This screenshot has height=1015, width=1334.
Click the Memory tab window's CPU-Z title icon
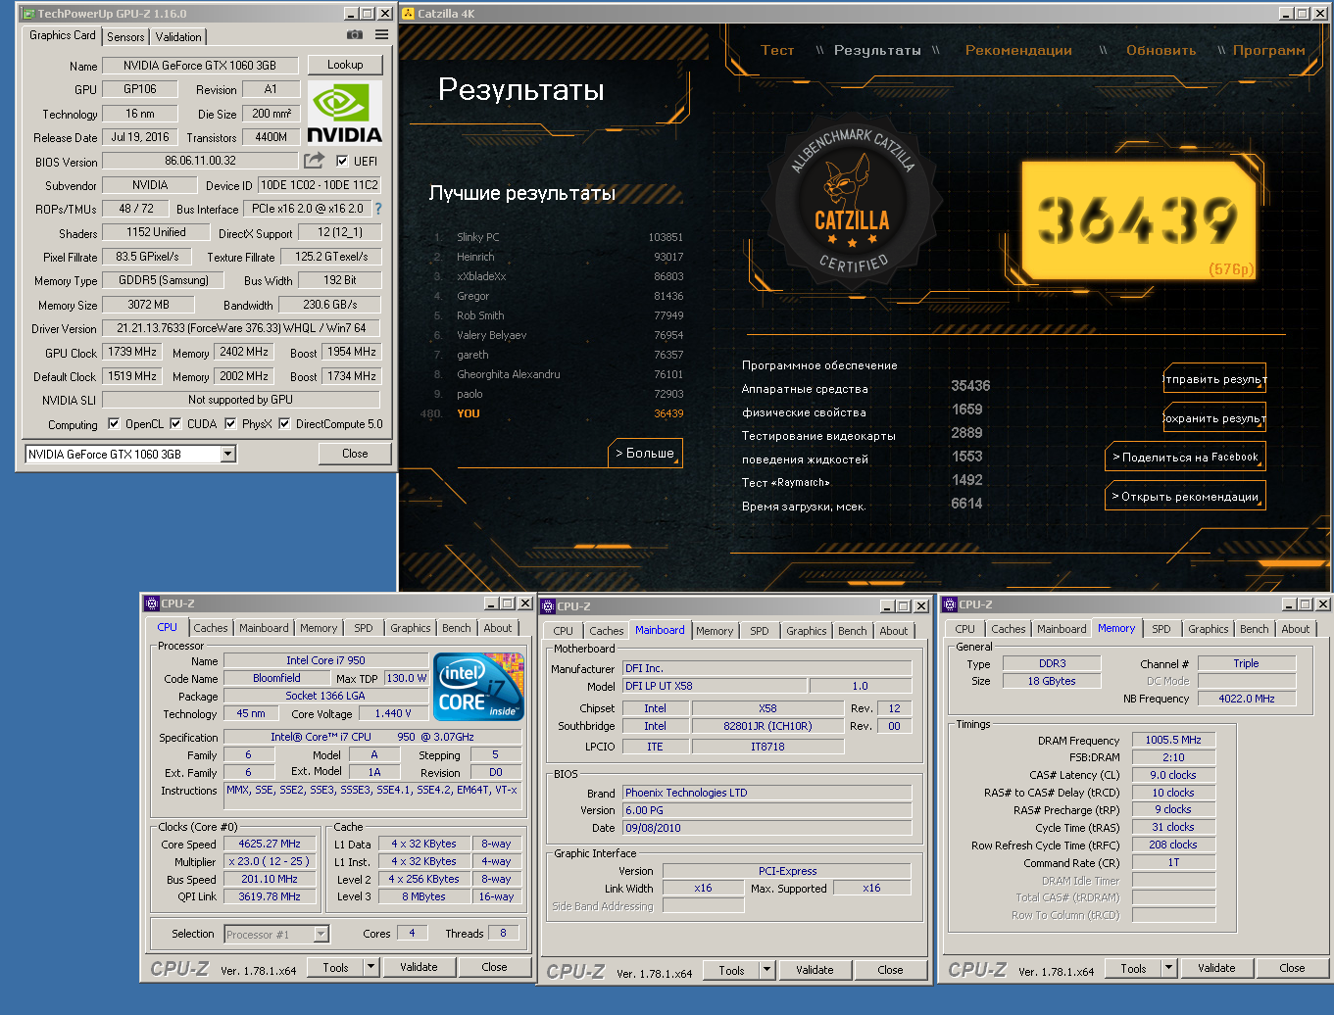pos(950,604)
